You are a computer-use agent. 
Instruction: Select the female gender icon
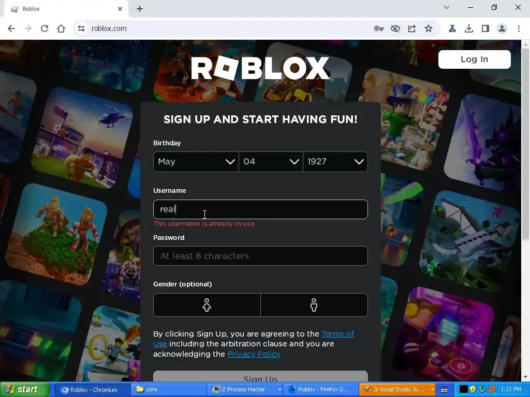coord(207,305)
